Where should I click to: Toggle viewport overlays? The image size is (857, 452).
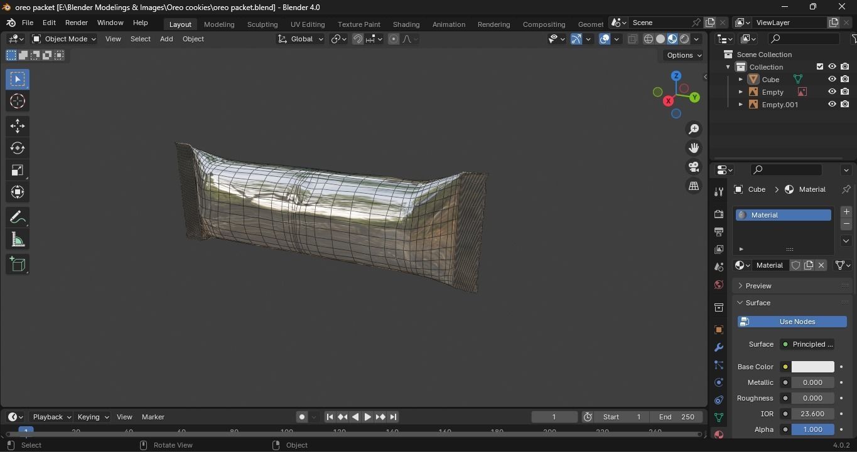pyautogui.click(x=605, y=39)
